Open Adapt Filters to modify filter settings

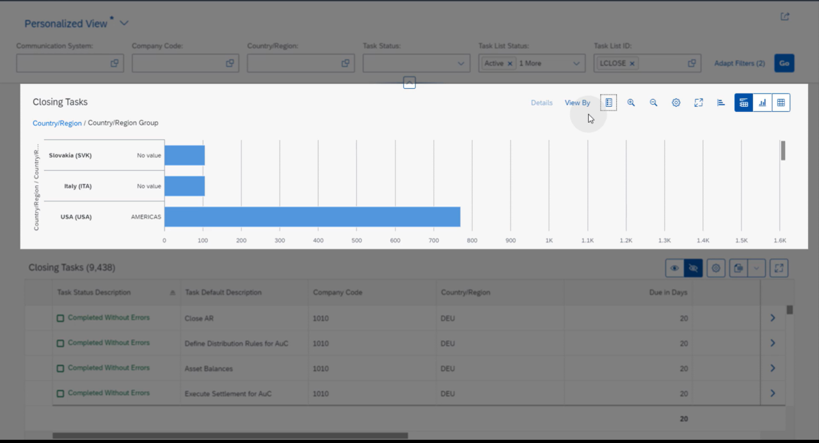739,63
